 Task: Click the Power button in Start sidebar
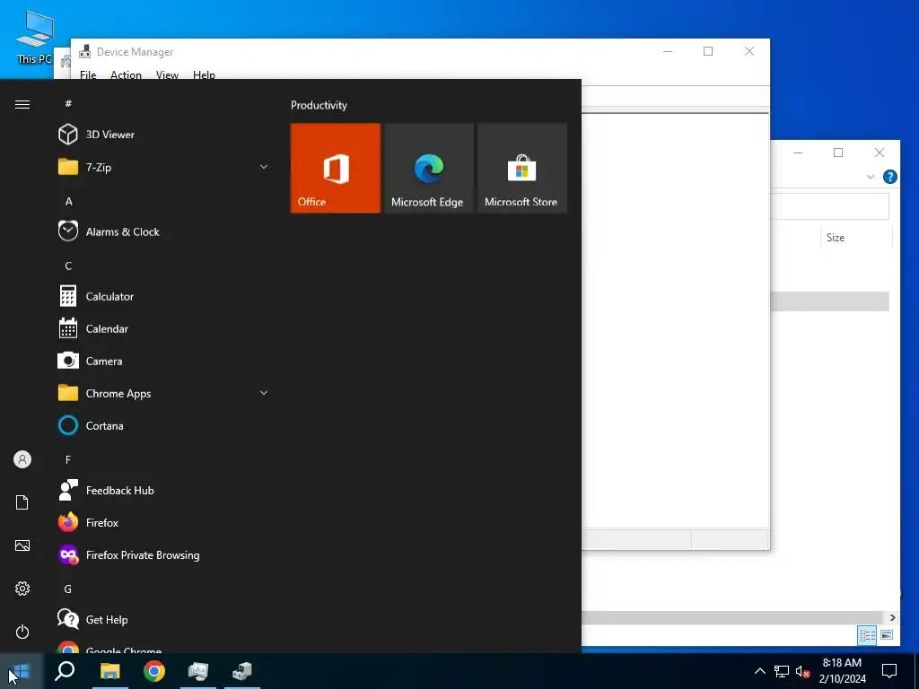[22, 632]
